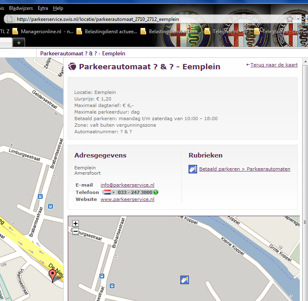Bookmark page with the star icon
This screenshot has width=308, height=301.
pos(290,19)
